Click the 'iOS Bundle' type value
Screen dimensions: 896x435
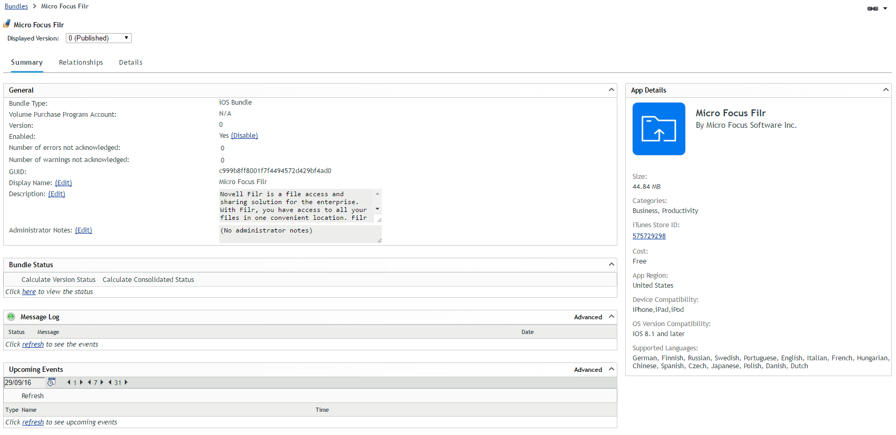pos(235,103)
